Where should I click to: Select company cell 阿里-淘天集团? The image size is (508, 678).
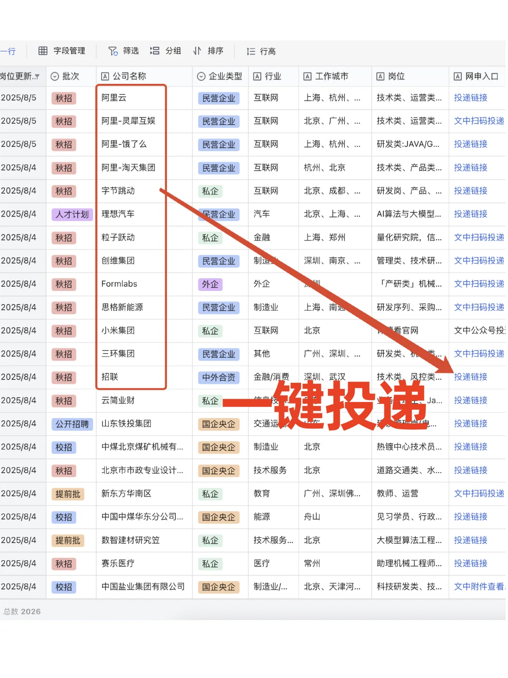[144, 168]
